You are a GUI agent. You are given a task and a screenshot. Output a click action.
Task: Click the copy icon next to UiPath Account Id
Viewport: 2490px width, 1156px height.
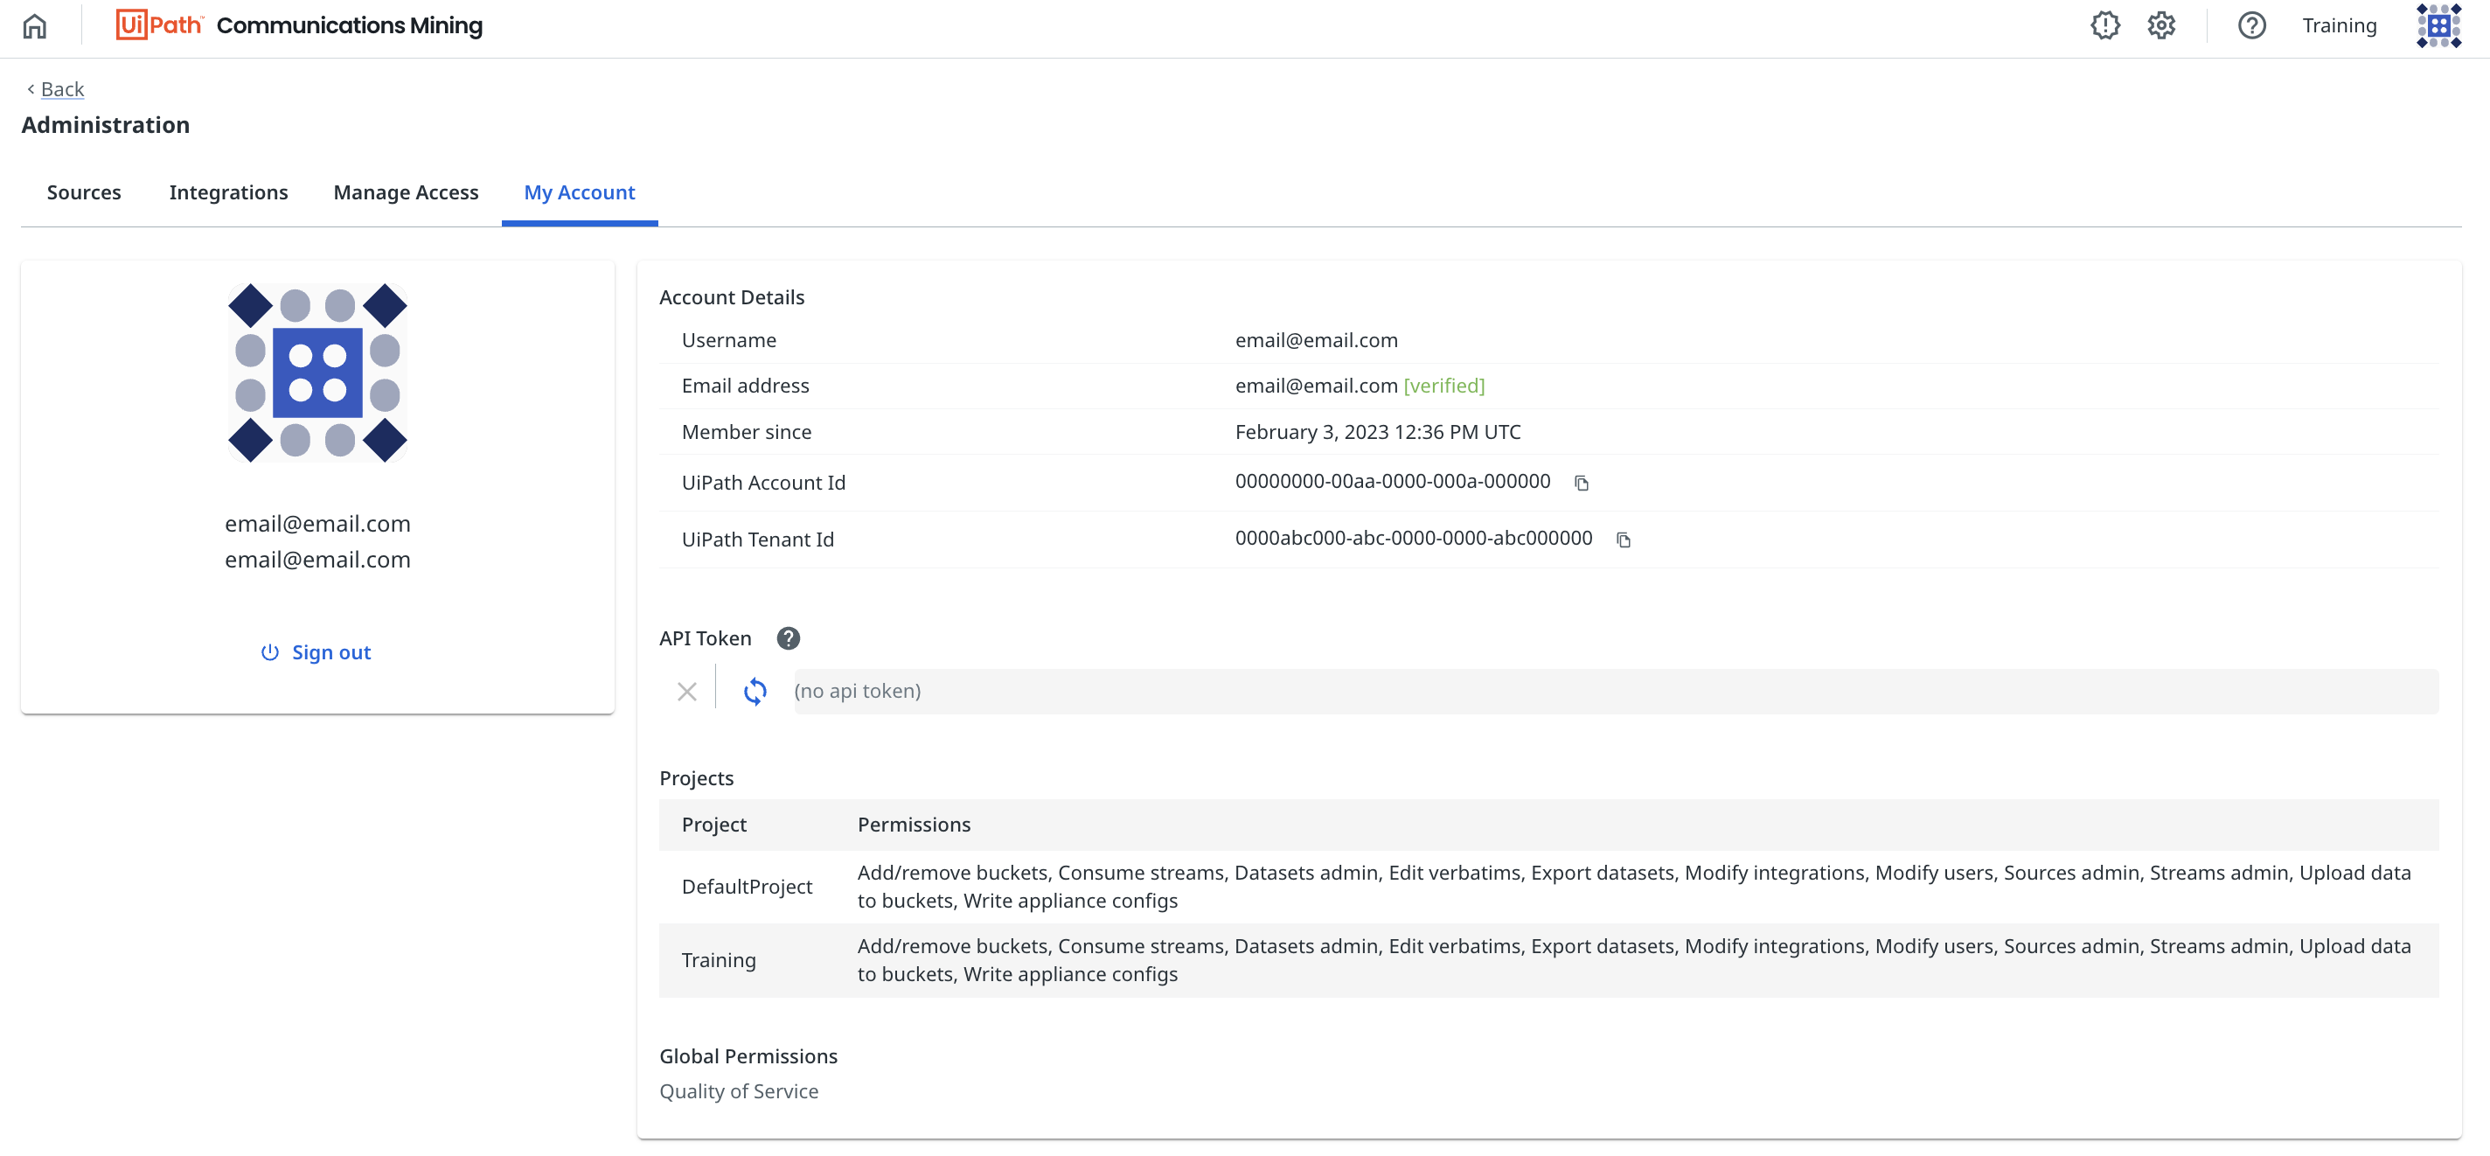click(x=1585, y=483)
